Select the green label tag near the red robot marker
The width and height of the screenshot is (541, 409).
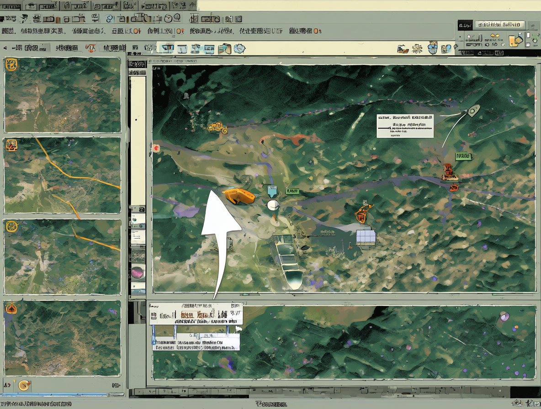click(463, 157)
